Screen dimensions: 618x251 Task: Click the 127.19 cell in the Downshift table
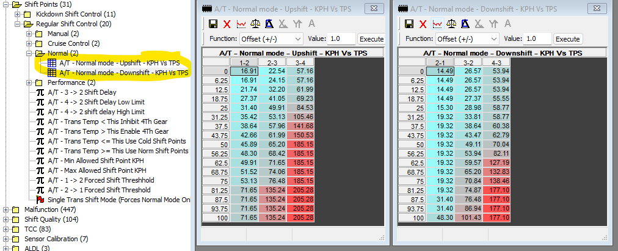tap(496, 162)
